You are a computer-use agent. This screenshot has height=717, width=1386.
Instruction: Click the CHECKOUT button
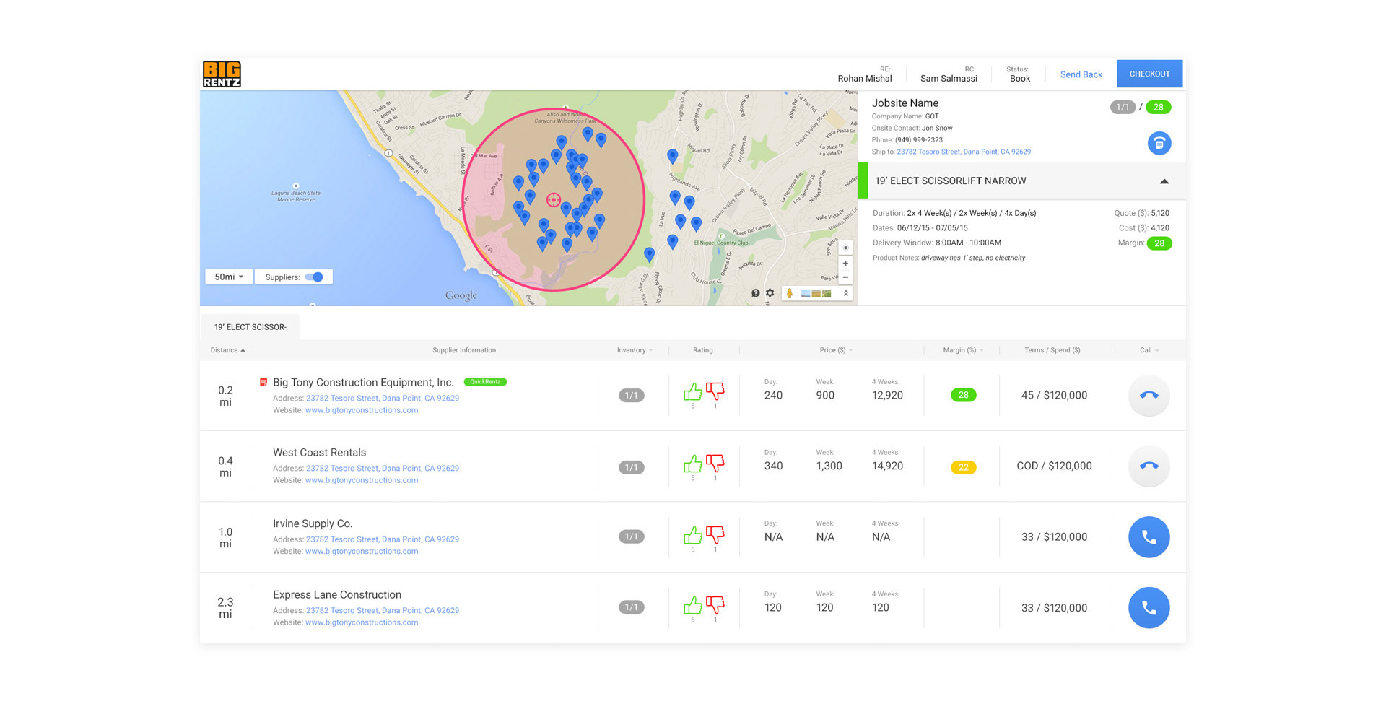tap(1149, 74)
